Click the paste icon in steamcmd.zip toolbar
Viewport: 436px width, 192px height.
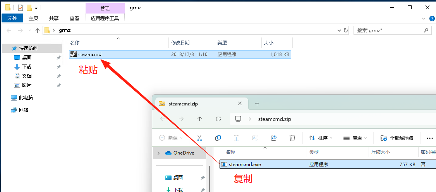(237, 138)
